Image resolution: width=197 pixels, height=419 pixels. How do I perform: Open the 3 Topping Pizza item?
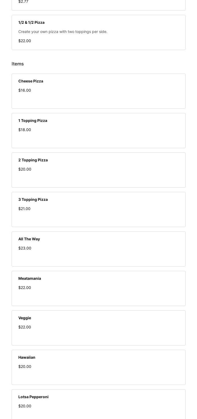[x=98, y=209]
